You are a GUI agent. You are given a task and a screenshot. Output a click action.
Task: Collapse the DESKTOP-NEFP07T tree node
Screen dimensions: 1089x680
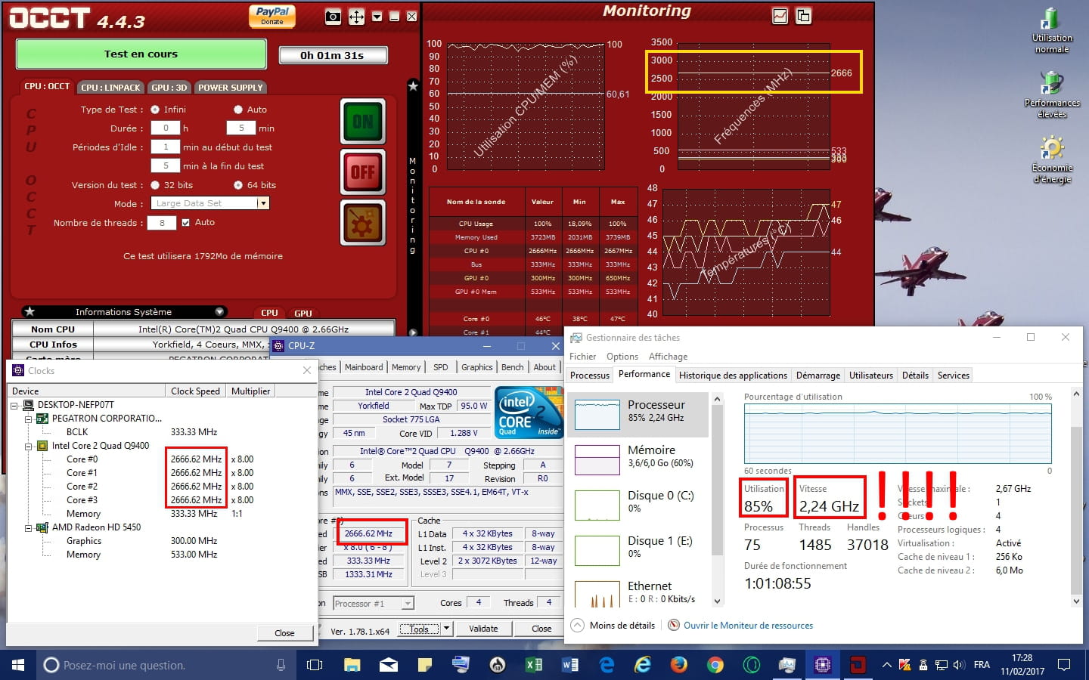tap(14, 405)
